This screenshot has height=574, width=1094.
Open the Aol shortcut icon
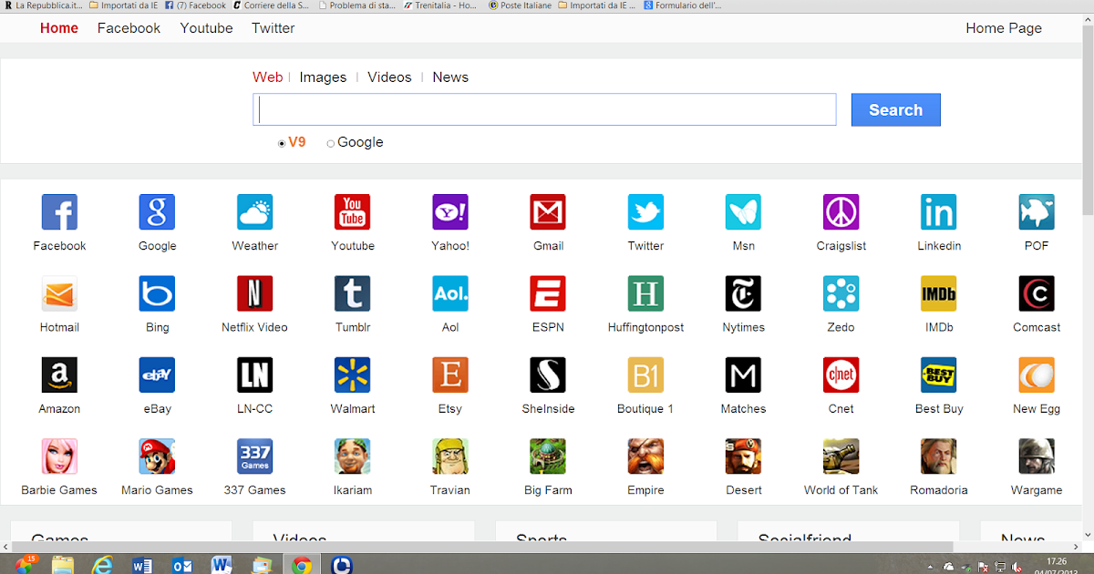(x=450, y=293)
